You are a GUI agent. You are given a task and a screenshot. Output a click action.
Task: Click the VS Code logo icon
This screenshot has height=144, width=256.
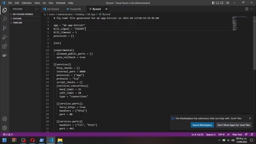[4, 3]
